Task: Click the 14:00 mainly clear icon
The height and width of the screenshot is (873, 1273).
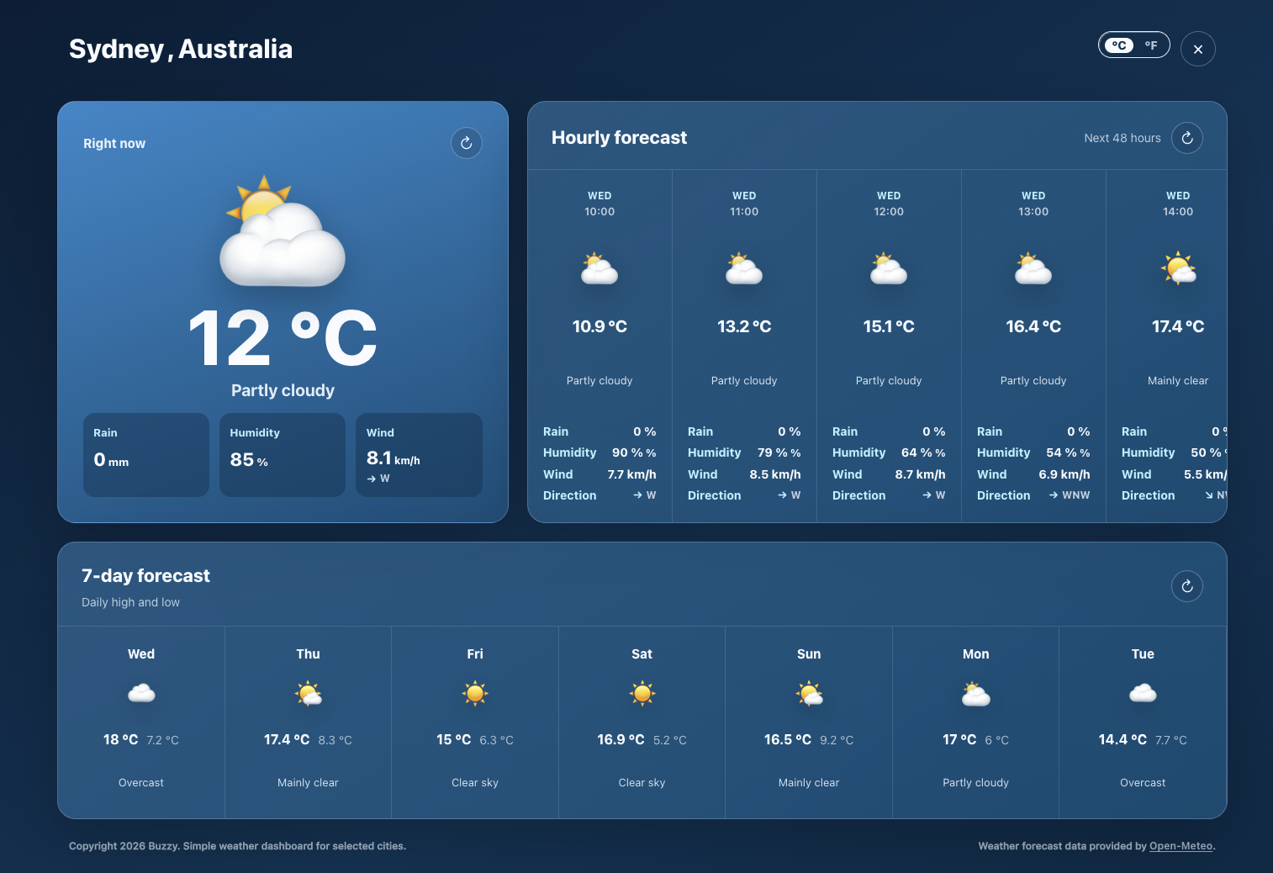Action: [1178, 269]
